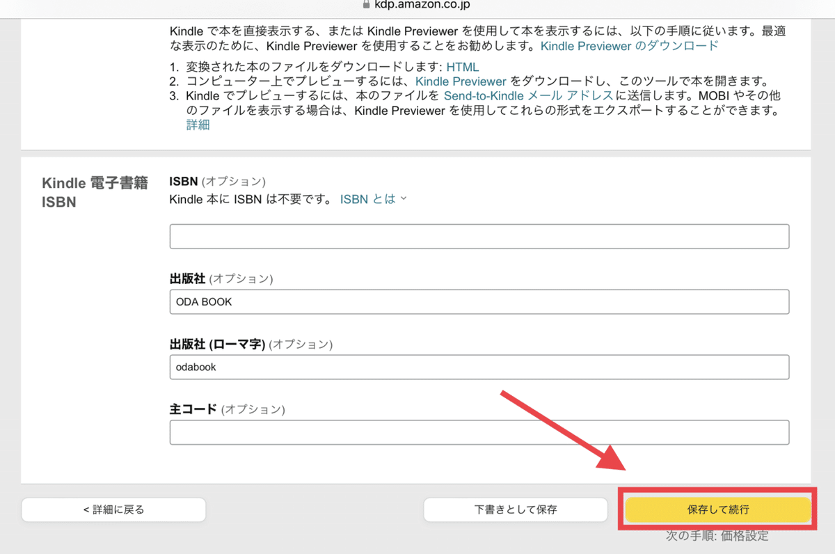Focus the 出版社 field containing ODA BOOK

pos(479,302)
